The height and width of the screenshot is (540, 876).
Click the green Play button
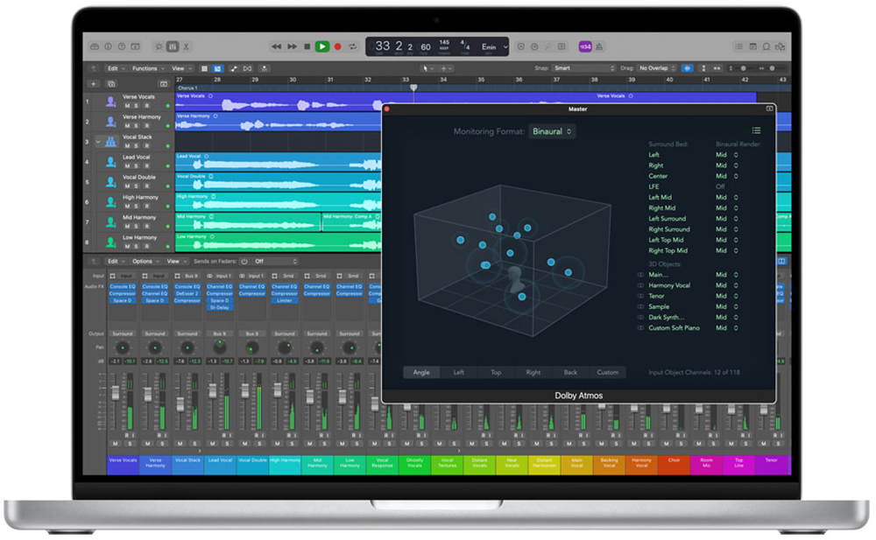point(321,47)
